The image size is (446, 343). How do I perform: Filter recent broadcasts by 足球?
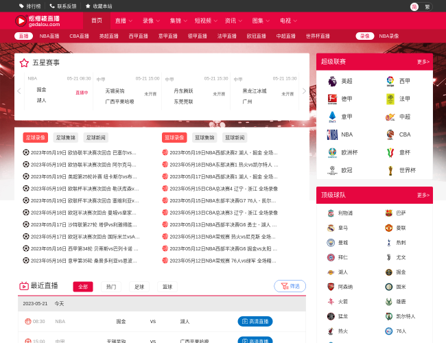tap(139, 286)
